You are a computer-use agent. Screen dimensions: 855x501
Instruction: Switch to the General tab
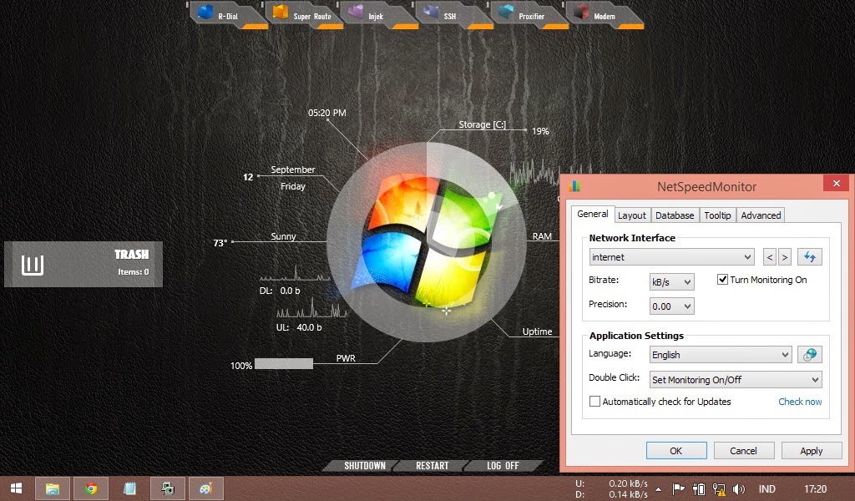click(x=593, y=214)
